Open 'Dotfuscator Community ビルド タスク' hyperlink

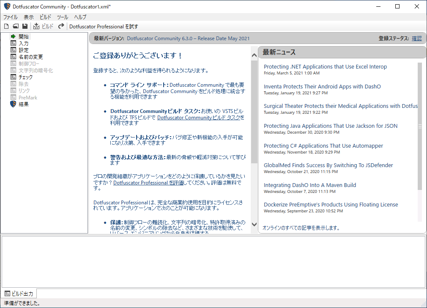point(199,118)
